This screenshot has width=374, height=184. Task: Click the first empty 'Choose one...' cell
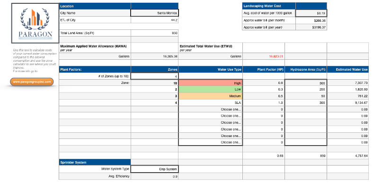[x=210, y=109]
